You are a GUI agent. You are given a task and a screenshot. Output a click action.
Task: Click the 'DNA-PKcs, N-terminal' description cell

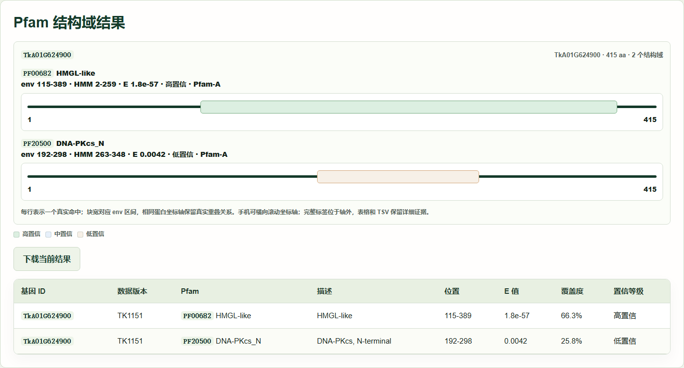click(354, 341)
